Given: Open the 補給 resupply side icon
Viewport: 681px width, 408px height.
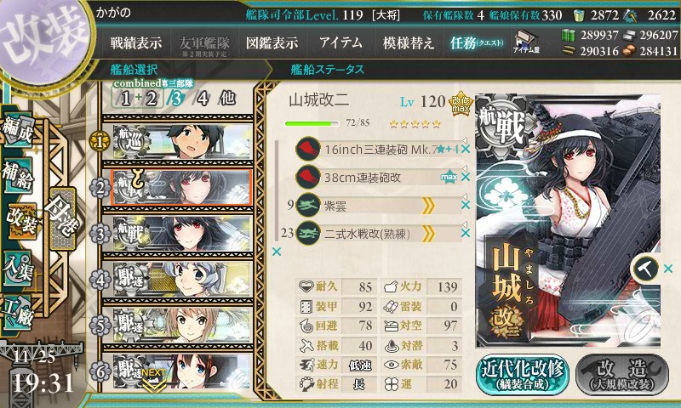Looking at the screenshot, I should 18,174.
